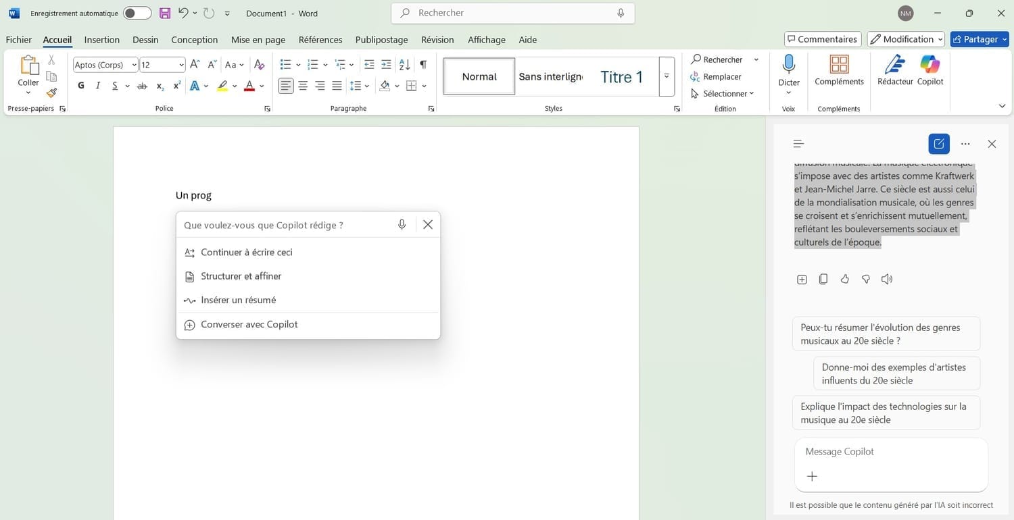
Task: Open the font name dropdown
Action: (x=134, y=65)
